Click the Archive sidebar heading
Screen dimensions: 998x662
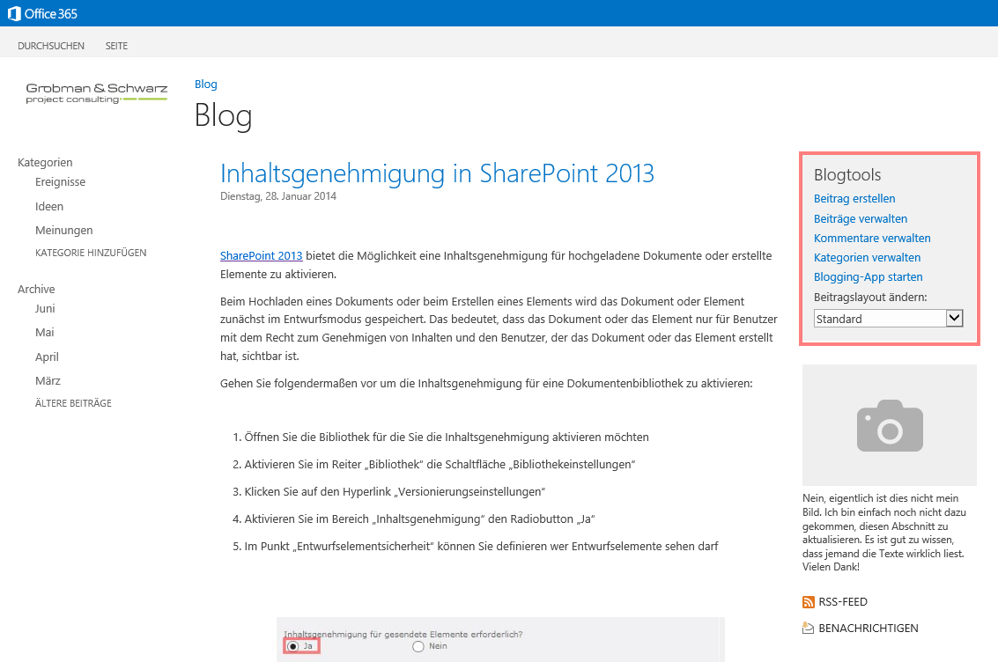point(36,289)
